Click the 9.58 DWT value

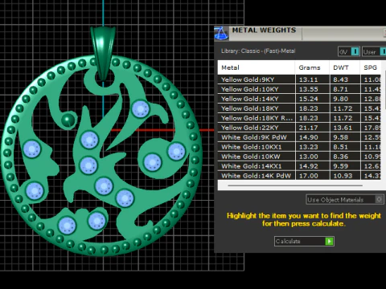click(x=340, y=137)
